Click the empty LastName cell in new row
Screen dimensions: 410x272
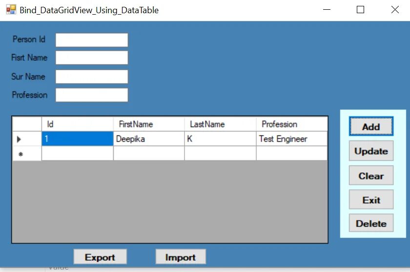click(220, 153)
